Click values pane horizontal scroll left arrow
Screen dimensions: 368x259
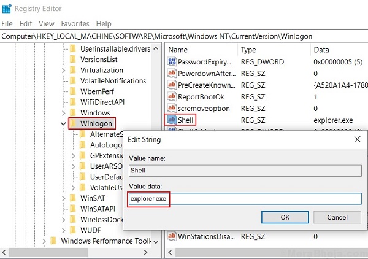[x=170, y=252]
